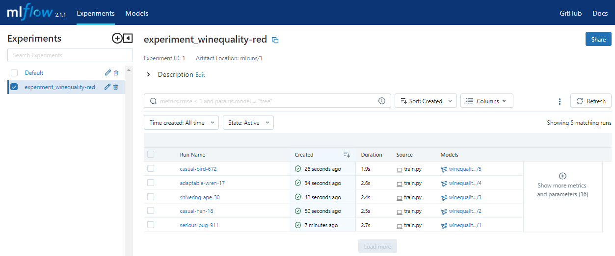The image size is (615, 256).
Task: Open the Sort: Created dropdown
Action: (x=426, y=101)
